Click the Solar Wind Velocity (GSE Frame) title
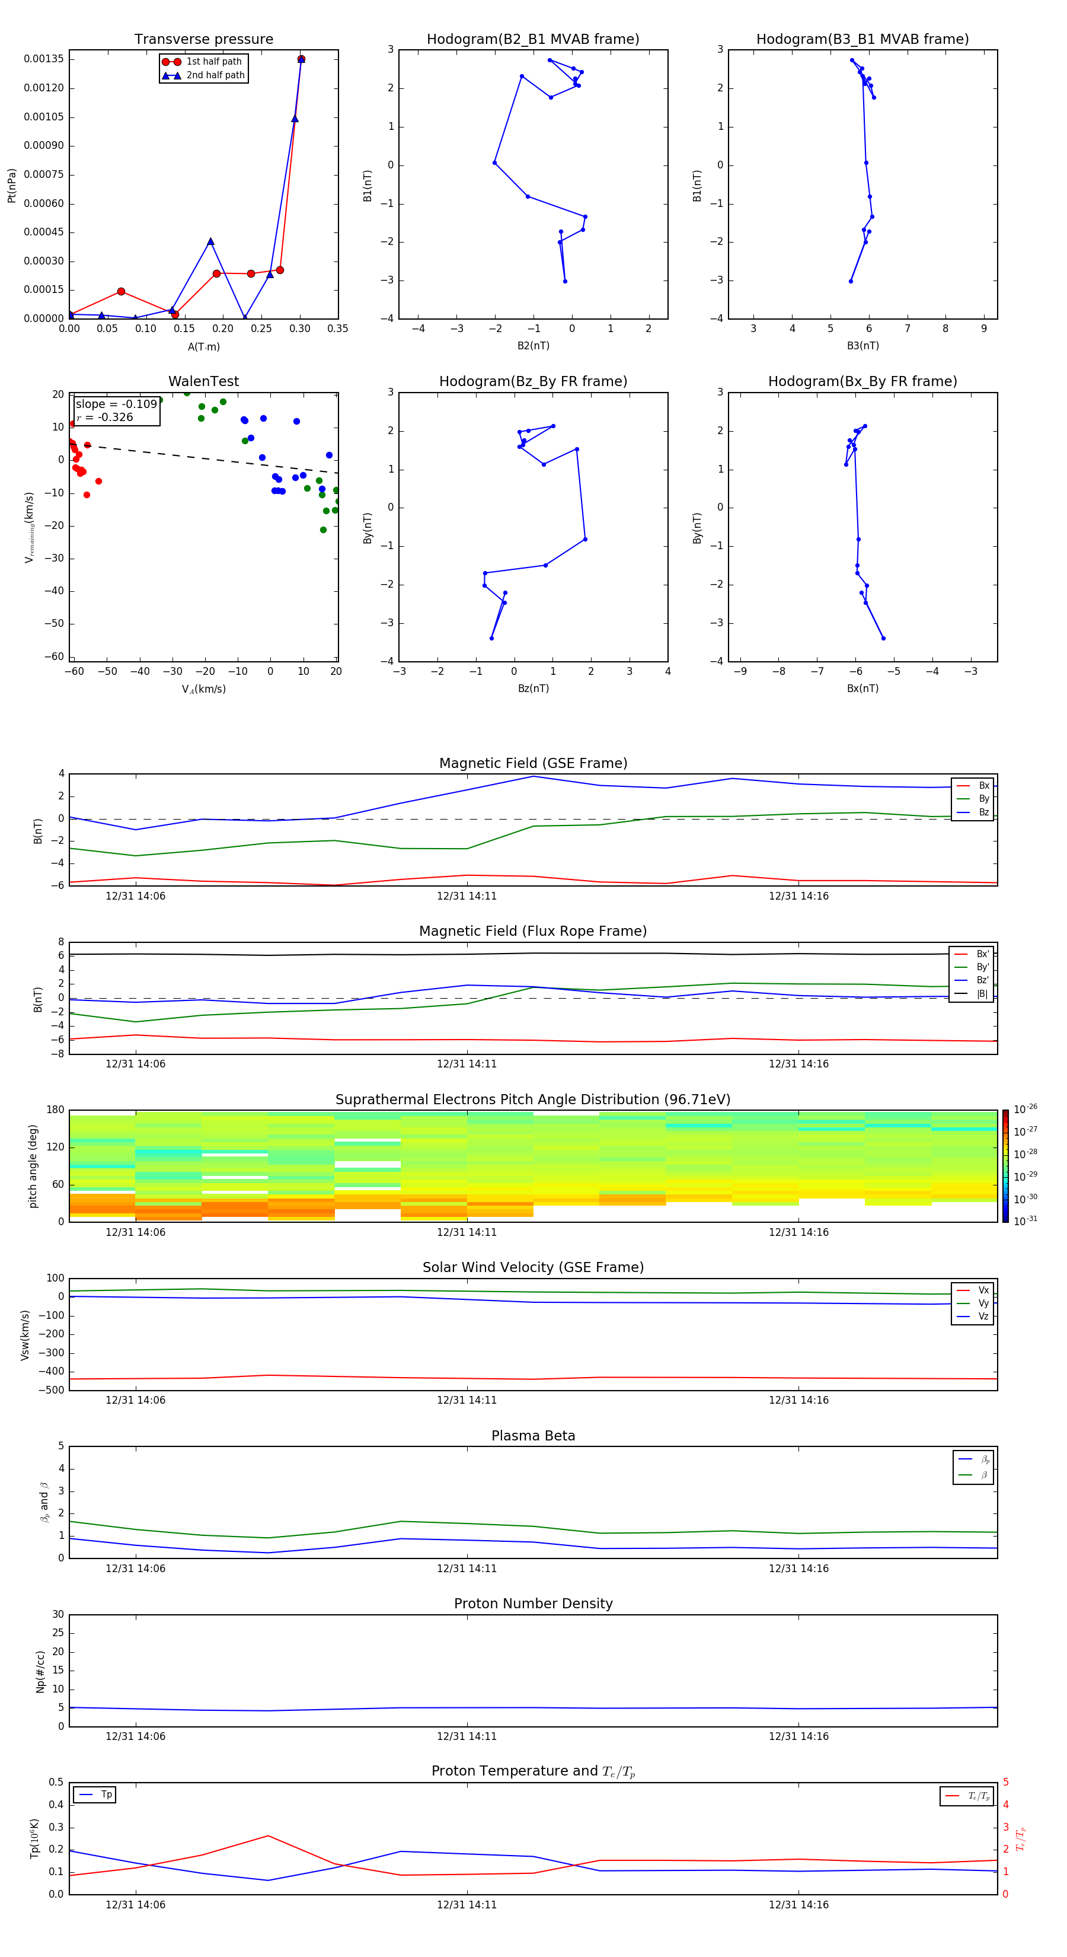Viewport: 1067px width, 1957px height. click(533, 1268)
